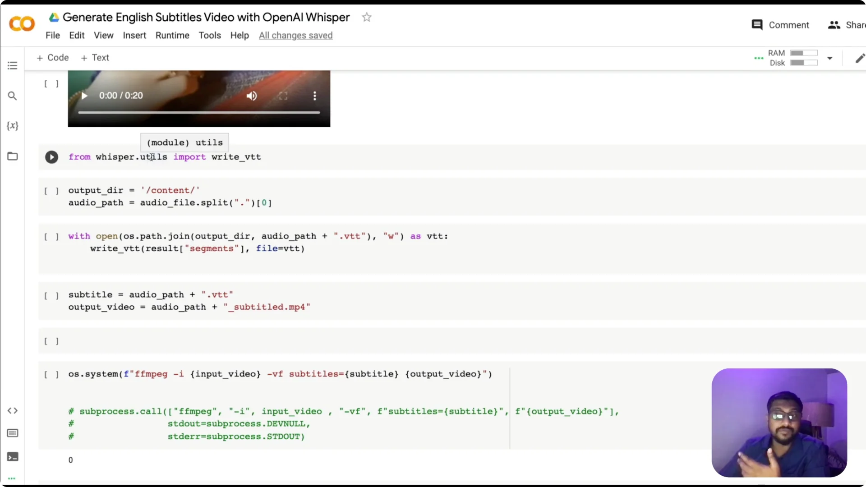Viewport: 866px width, 487px height.
Task: Click the video progress bar
Action: (198, 112)
